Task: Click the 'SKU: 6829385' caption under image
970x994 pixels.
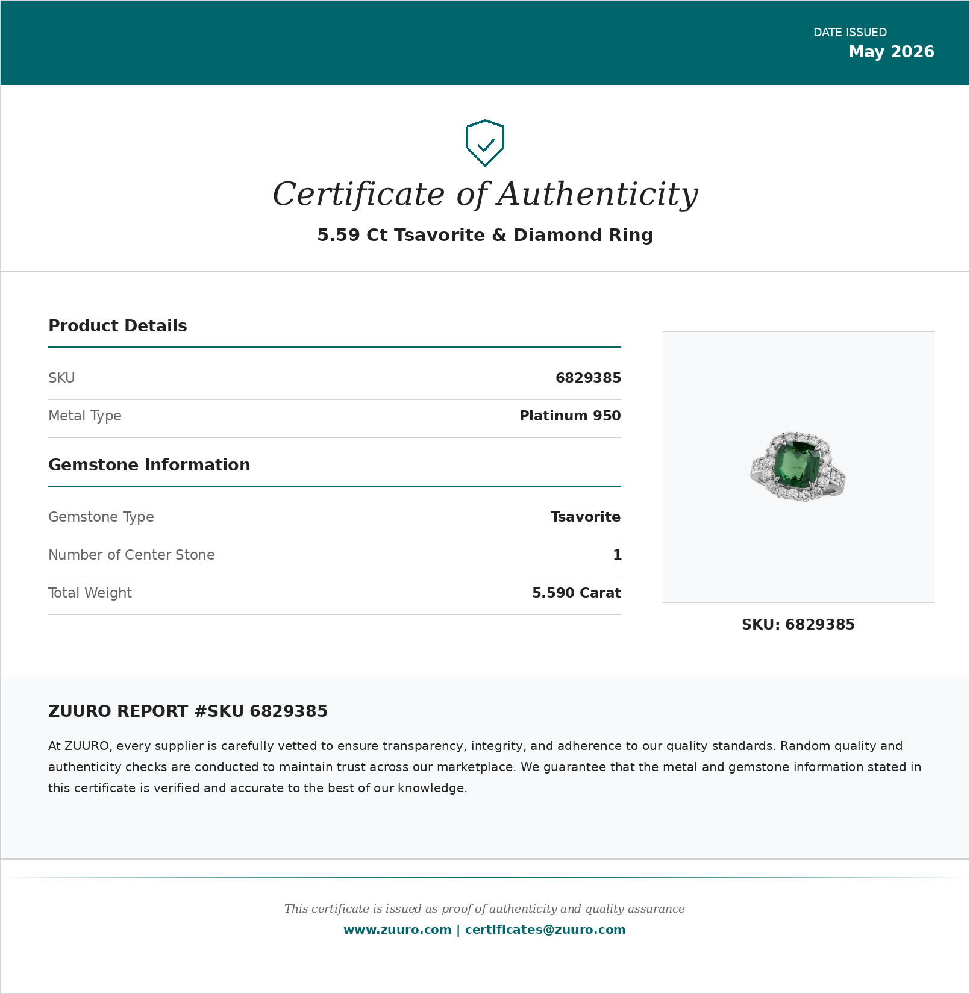Action: [x=798, y=625]
